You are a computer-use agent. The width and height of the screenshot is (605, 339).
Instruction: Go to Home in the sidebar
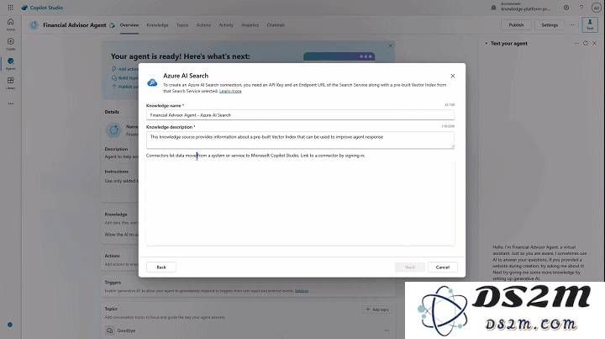[10, 24]
